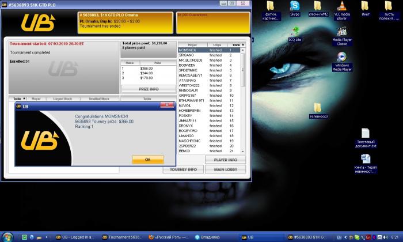Screen dimensions: 403x242
Task: Close the UB congratulations dialog
Action: coord(167,105)
